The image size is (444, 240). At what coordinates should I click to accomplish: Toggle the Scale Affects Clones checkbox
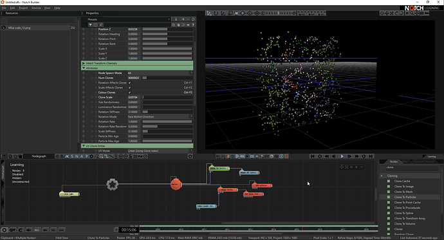(x=129, y=88)
